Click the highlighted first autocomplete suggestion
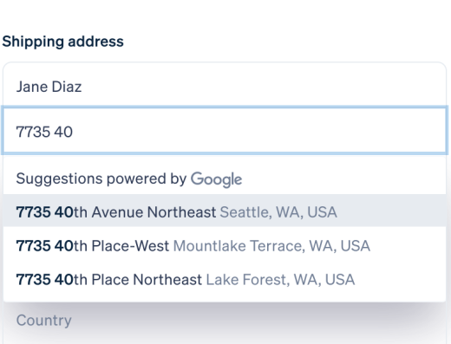This screenshot has width=451, height=344. pyautogui.click(x=225, y=212)
